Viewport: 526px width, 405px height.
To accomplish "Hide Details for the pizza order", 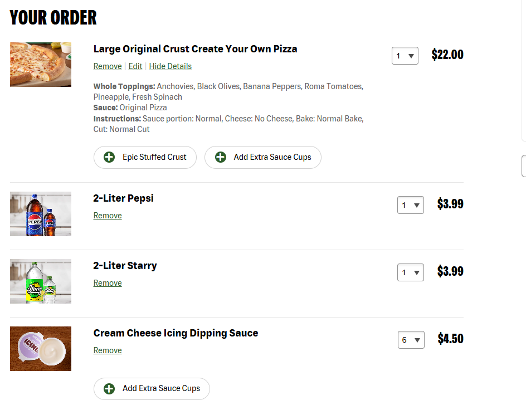I will [x=170, y=66].
